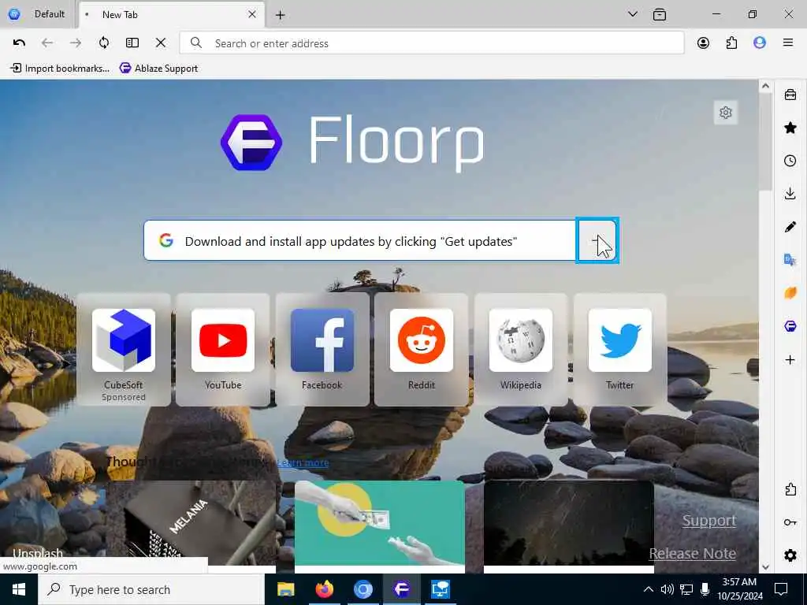Click the Release Note link
This screenshot has width=807, height=605.
[x=692, y=554]
